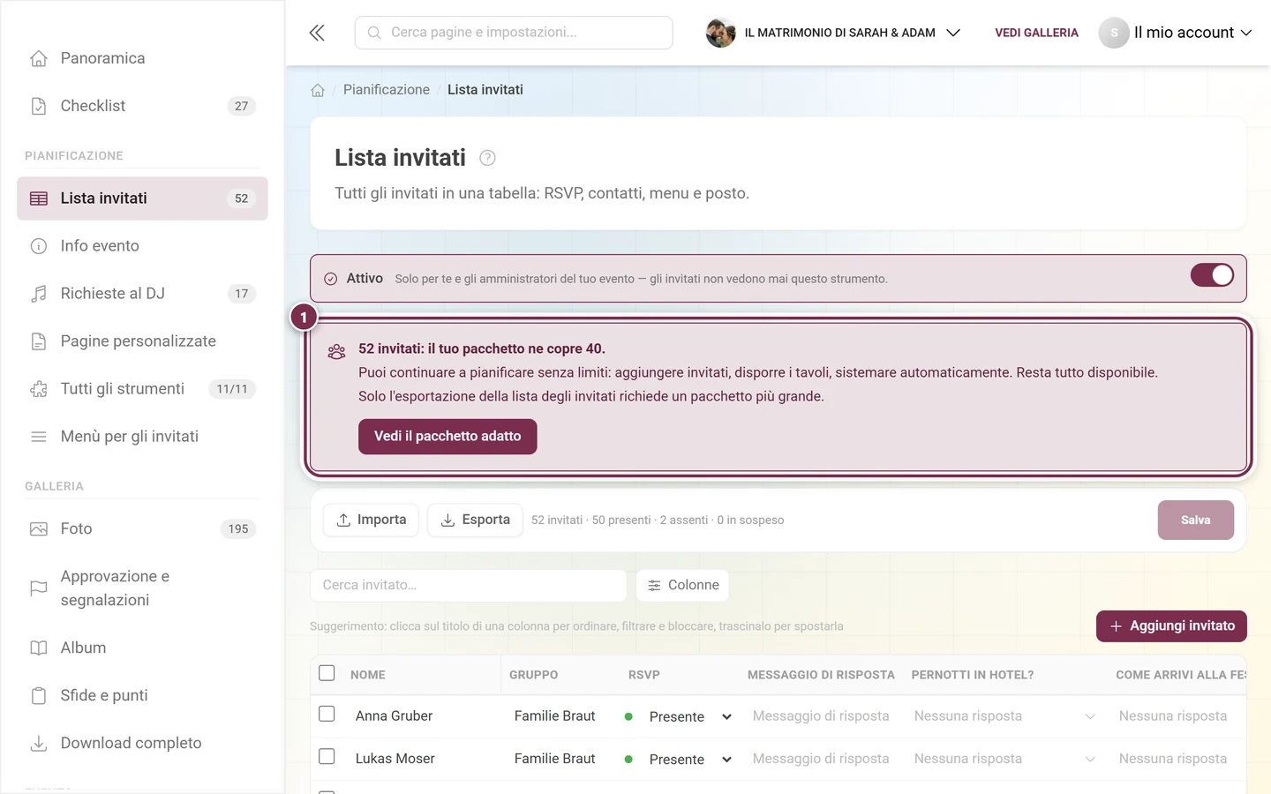Click Familie Braut cell for Anna Gruber
The height and width of the screenshot is (794, 1271).
pos(555,716)
